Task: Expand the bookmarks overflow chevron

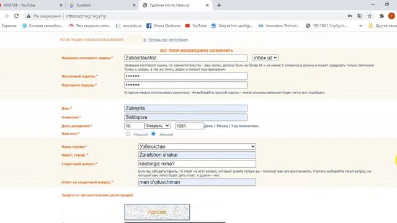Action: (x=360, y=26)
